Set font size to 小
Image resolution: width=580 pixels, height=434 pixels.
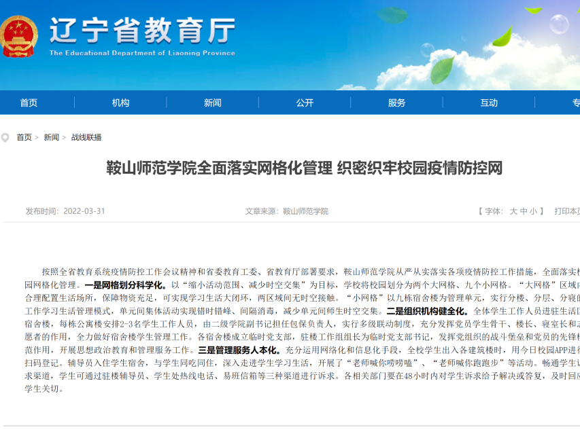533,211
